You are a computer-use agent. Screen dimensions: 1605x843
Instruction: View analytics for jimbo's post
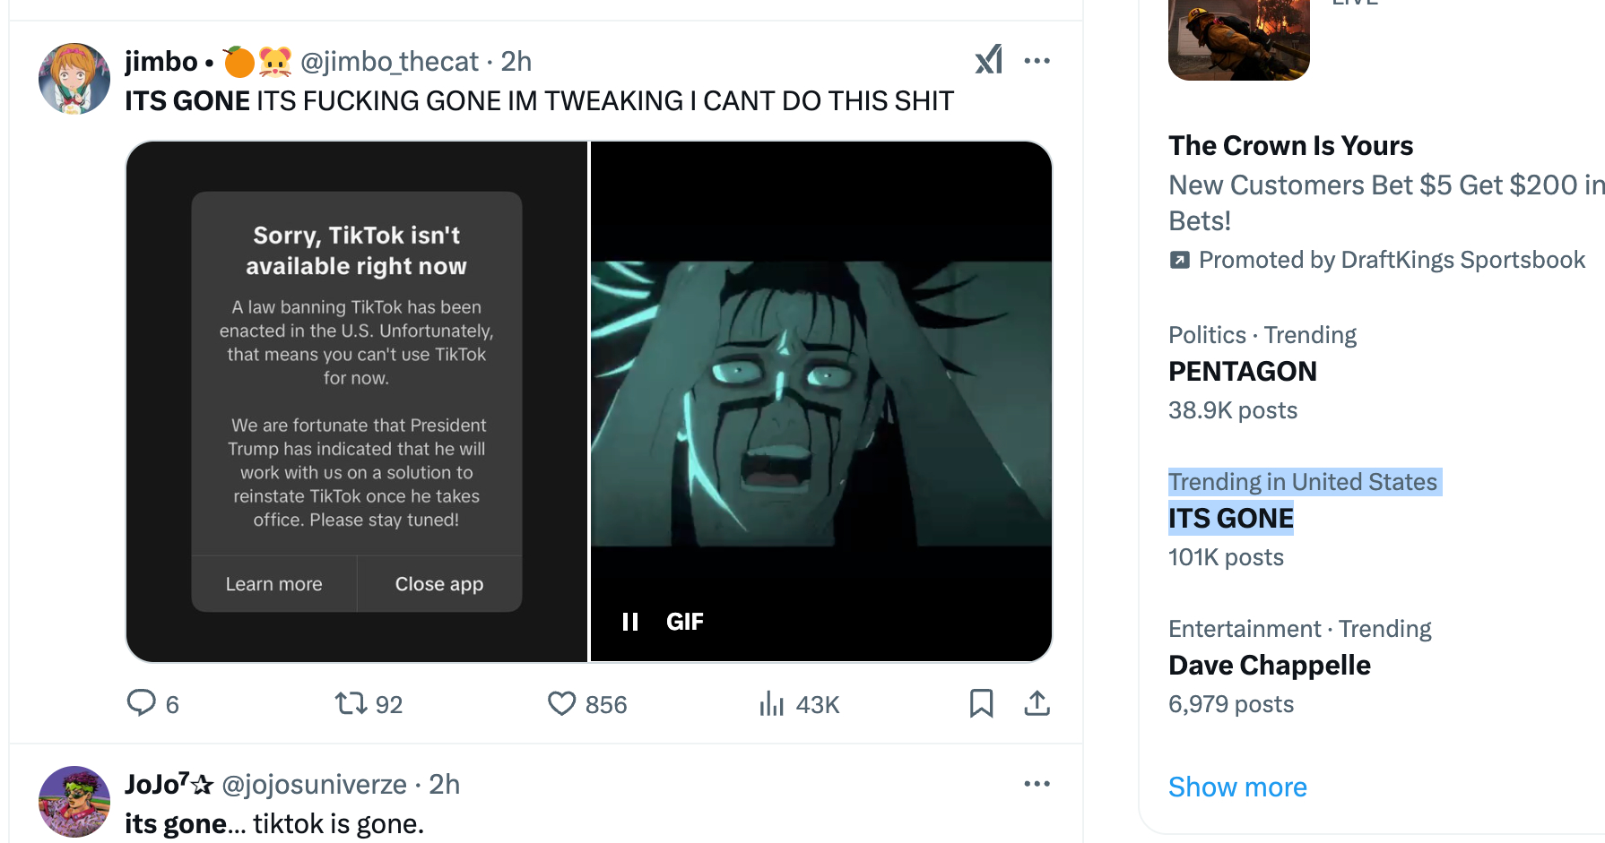coord(771,703)
